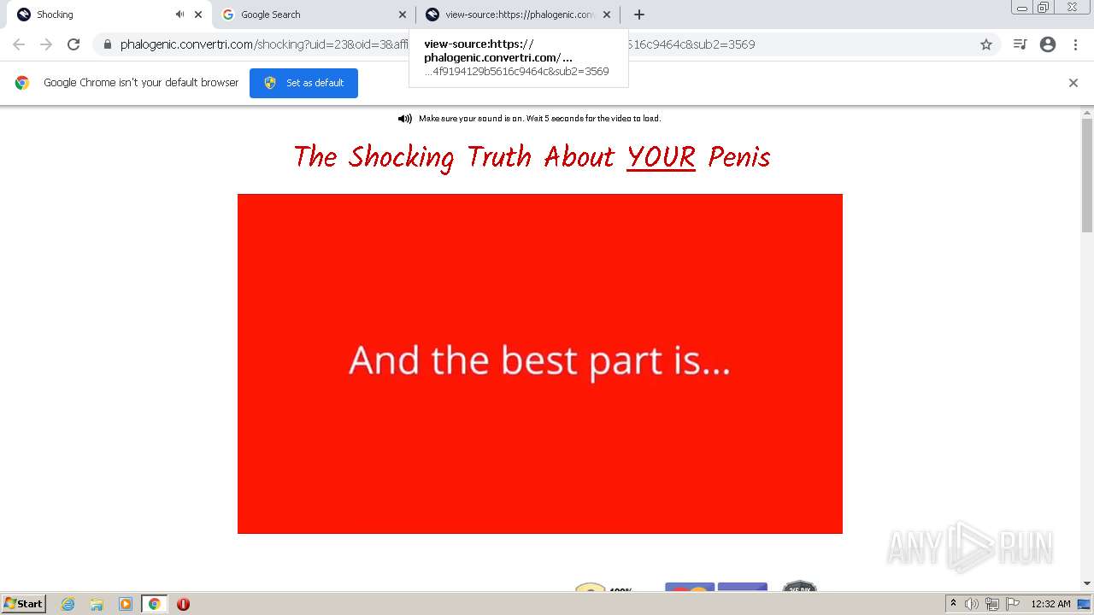Viewport: 1094px width, 615px height.
Task: Close the Google Search tab
Action: coord(403,15)
